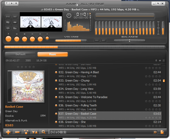
Task: Click the playlist scrollbar thumb
Action: [164, 81]
